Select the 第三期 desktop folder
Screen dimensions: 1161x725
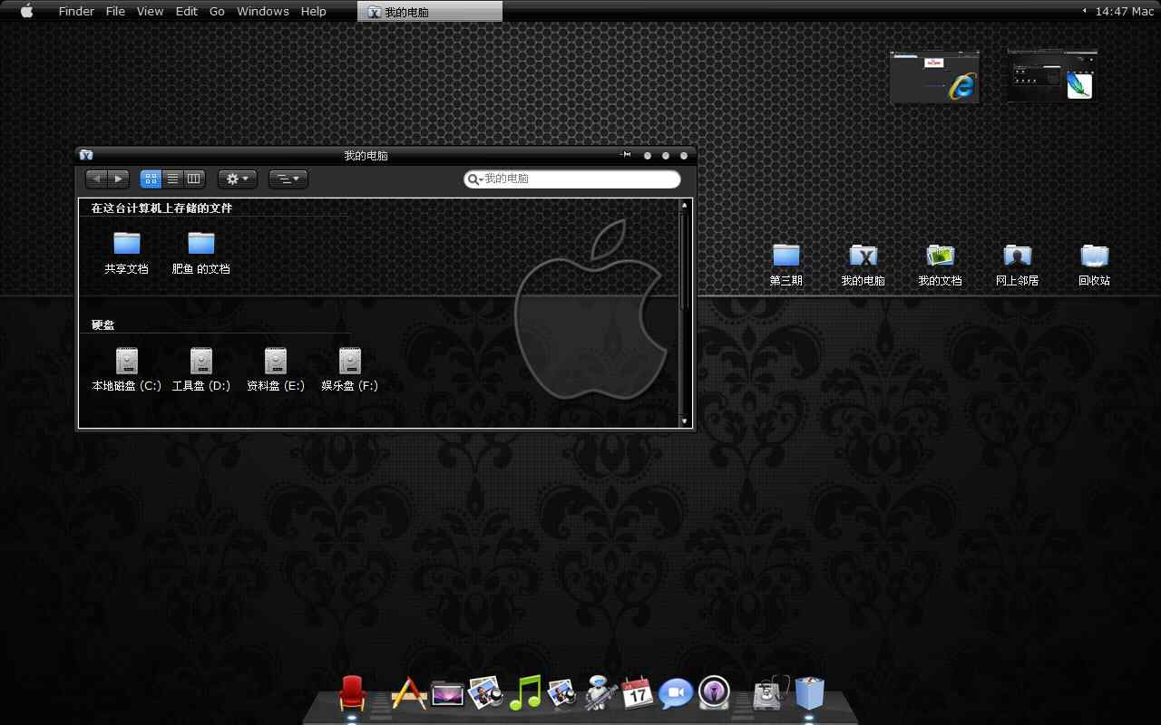click(786, 265)
